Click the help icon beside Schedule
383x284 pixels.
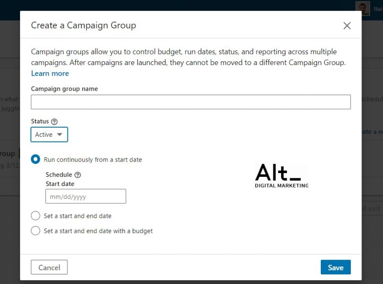click(x=78, y=175)
